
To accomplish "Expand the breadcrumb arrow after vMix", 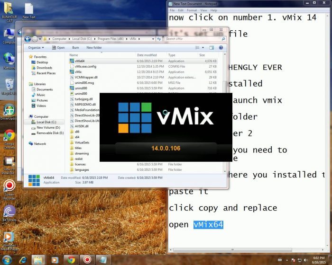I will (139, 39).
